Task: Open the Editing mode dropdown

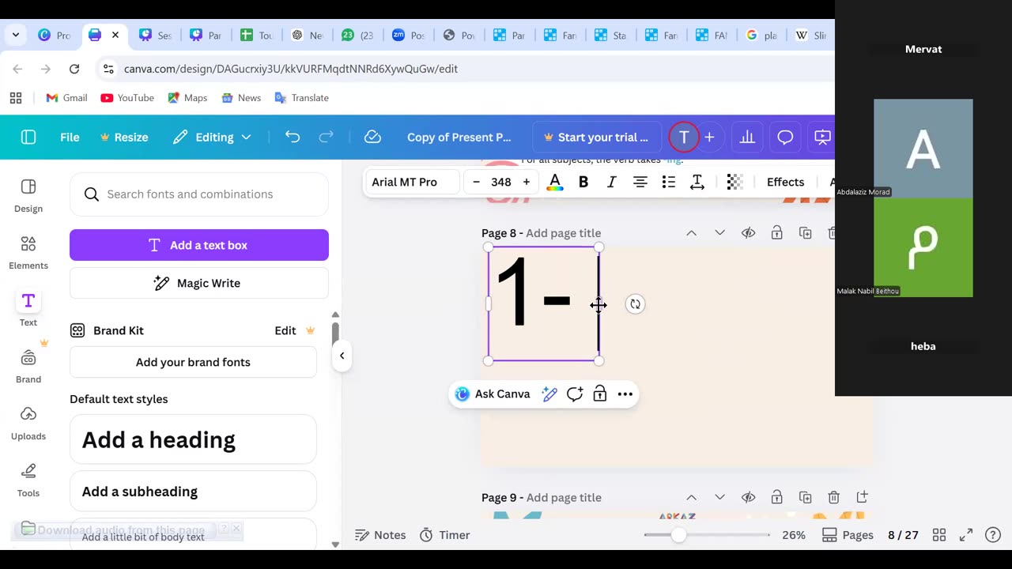Action: click(213, 137)
